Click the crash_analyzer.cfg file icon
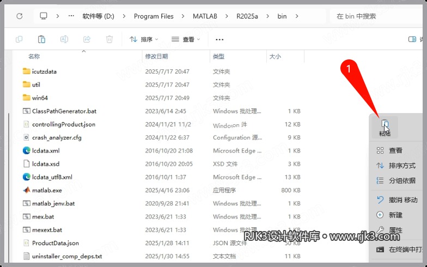The image size is (427, 267). pos(26,137)
